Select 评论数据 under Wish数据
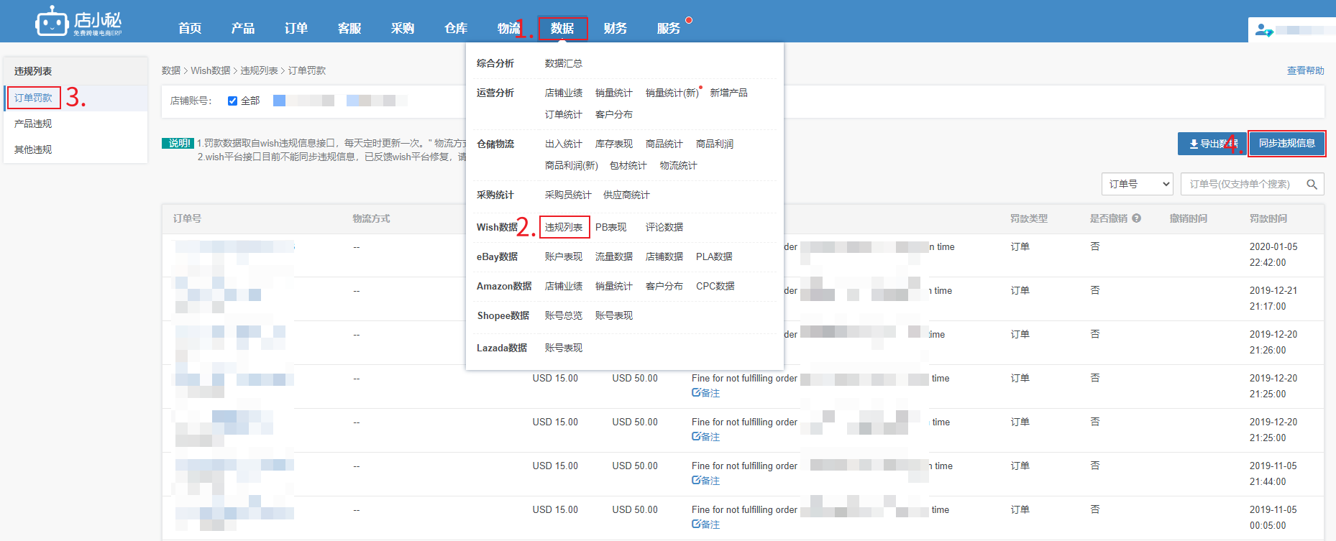1336x541 pixels. pyautogui.click(x=664, y=227)
